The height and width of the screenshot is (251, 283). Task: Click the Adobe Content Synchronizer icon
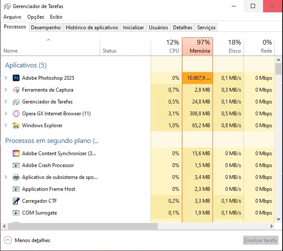(16, 153)
